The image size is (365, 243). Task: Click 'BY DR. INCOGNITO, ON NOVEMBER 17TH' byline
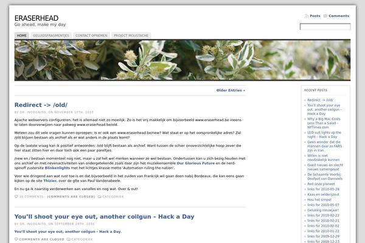(x=54, y=112)
